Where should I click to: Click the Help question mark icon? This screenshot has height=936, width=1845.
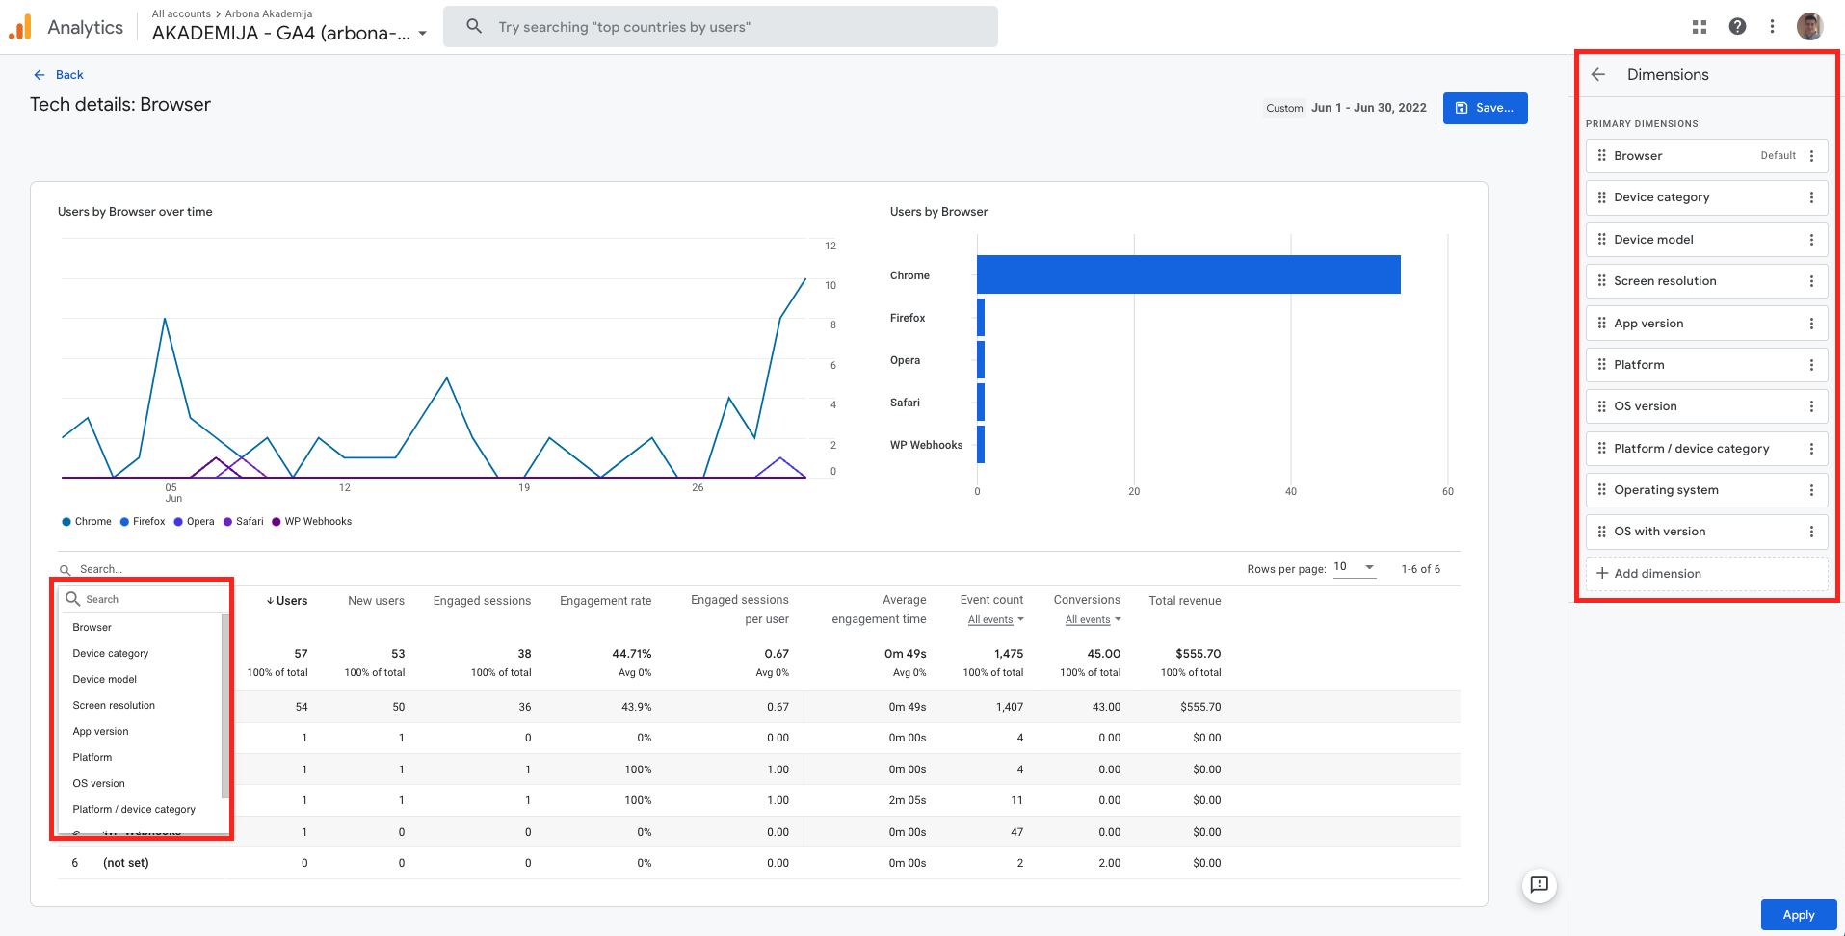point(1737,27)
